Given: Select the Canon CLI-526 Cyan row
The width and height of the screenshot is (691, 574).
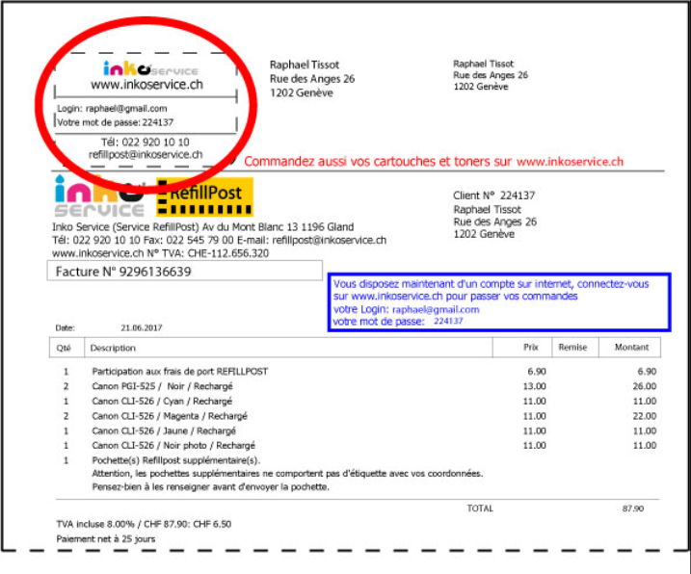Looking at the screenshot, I should tap(162, 401).
